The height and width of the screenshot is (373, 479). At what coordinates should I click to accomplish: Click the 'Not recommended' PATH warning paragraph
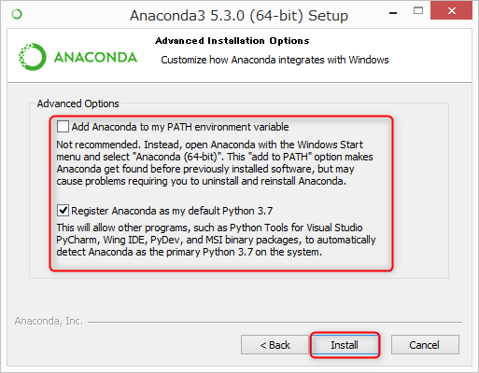215,163
